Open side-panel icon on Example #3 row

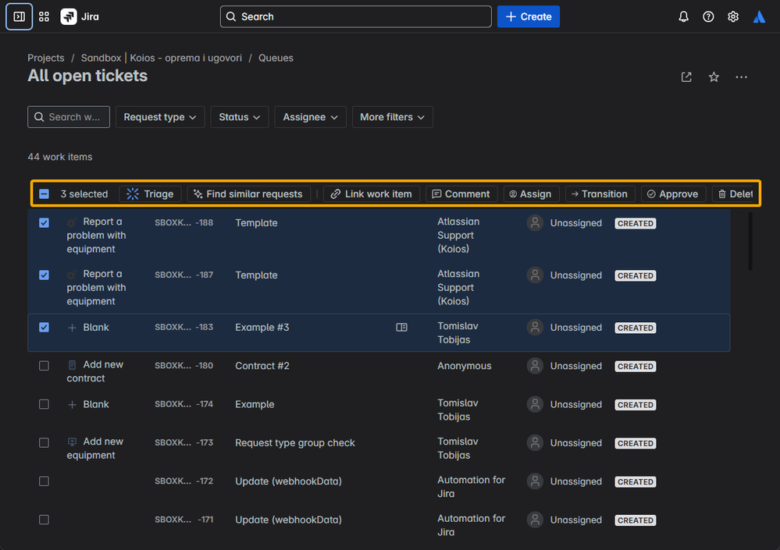pos(401,327)
